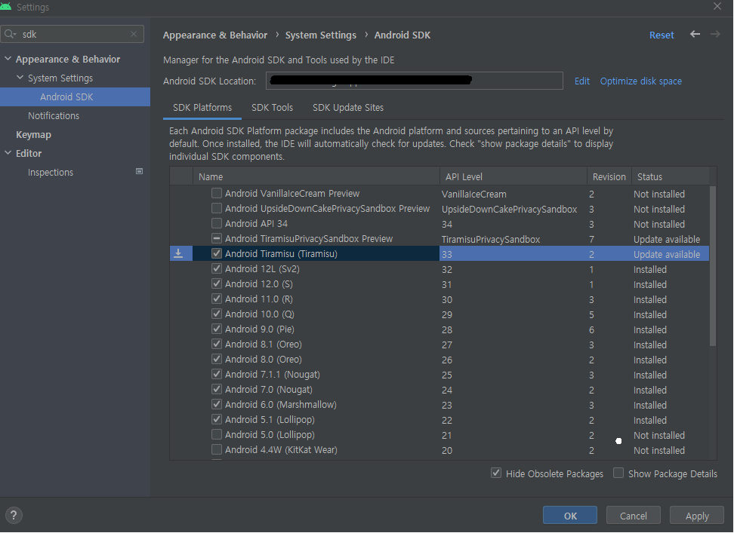This screenshot has height=533, width=734.
Task: Toggle Hide Obsolete Packages
Action: [495, 473]
